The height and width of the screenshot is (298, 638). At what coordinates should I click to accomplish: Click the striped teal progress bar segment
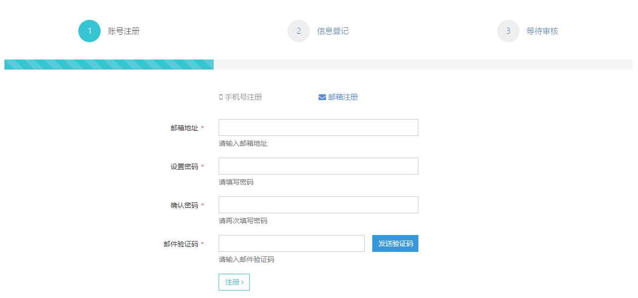click(x=109, y=64)
